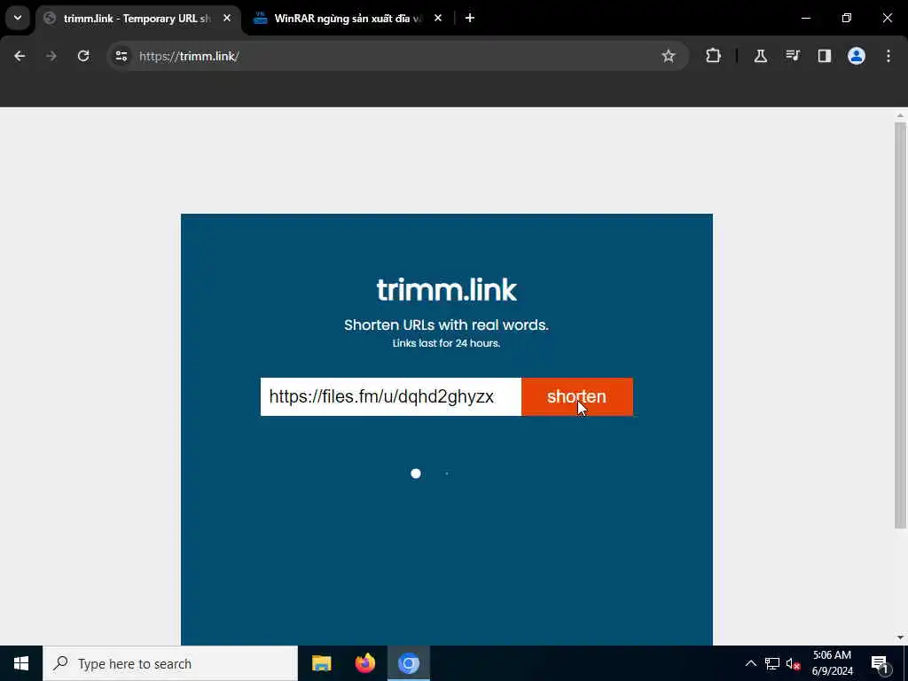
Task: Close the WinRAR tab
Action: coord(438,19)
